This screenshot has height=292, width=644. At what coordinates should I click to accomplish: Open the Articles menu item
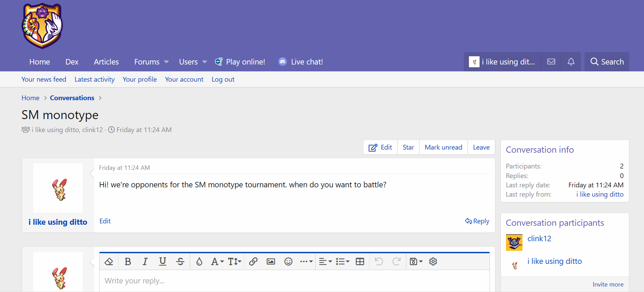pyautogui.click(x=106, y=62)
